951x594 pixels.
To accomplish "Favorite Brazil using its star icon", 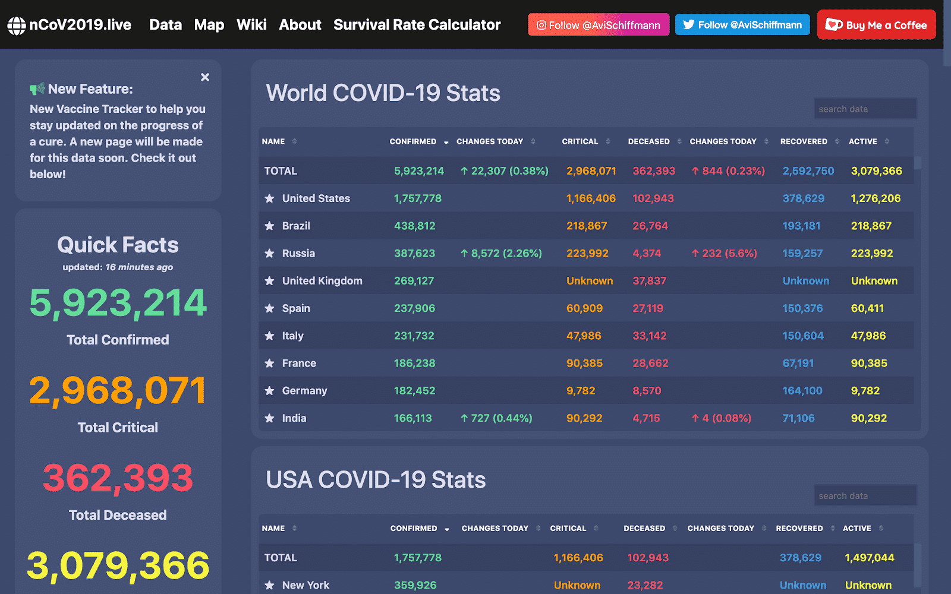I will click(x=270, y=226).
